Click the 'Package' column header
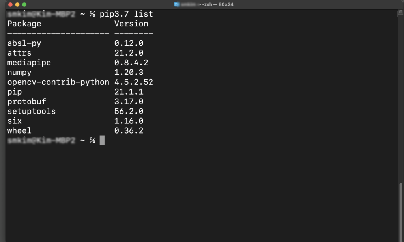The image size is (404, 242). point(24,24)
